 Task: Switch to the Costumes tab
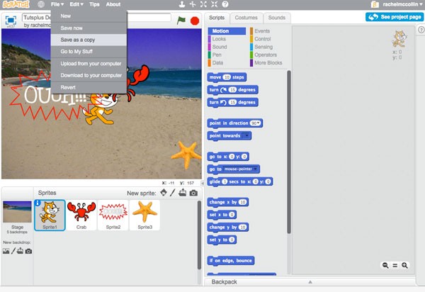coord(246,18)
